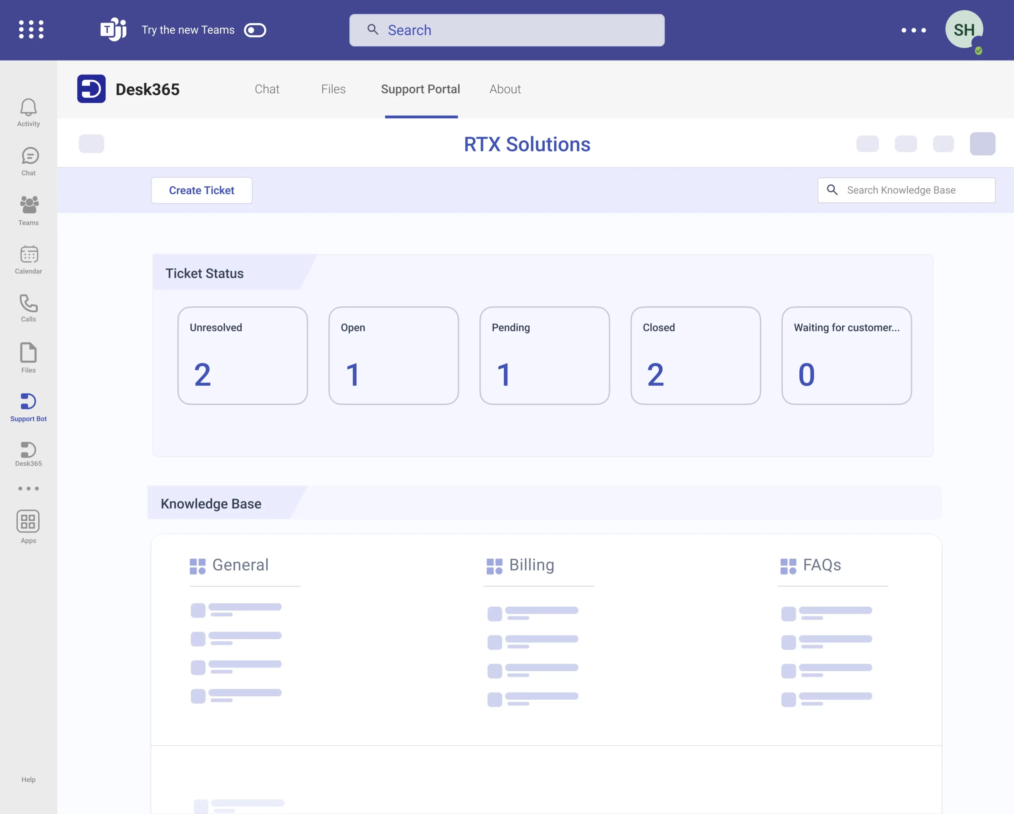Open the Calls phone icon
The height and width of the screenshot is (814, 1014).
28,308
